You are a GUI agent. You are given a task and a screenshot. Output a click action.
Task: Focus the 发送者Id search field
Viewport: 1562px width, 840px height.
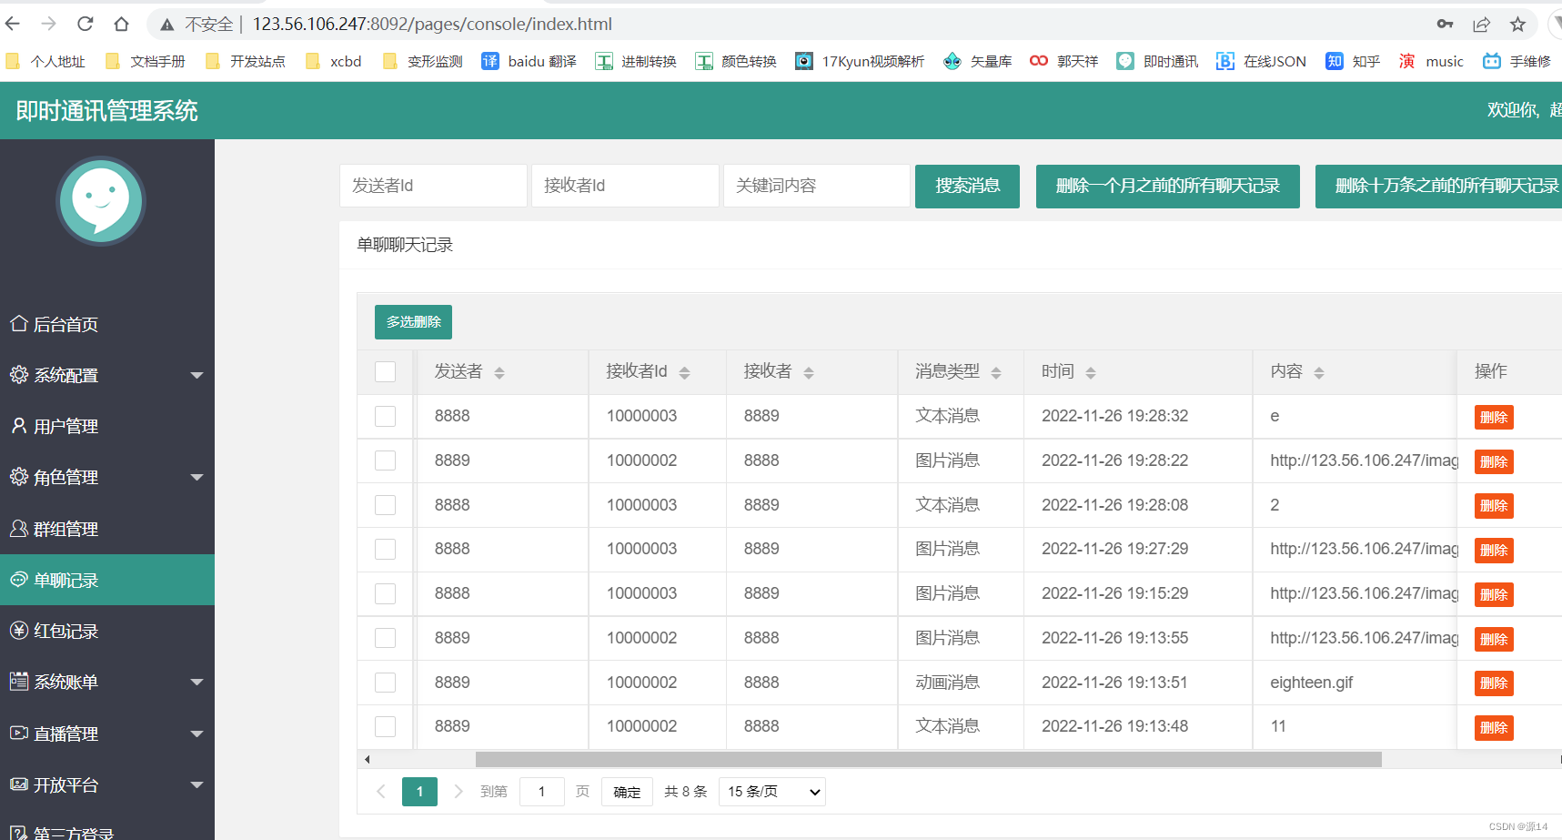(433, 186)
